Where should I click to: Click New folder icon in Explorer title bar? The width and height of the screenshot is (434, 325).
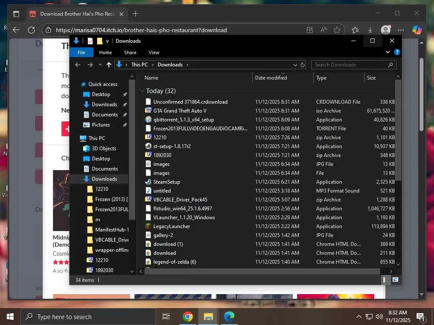click(100, 41)
